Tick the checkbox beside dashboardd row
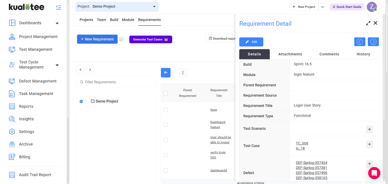Viewport: 388px width, 184px height. [x=166, y=171]
